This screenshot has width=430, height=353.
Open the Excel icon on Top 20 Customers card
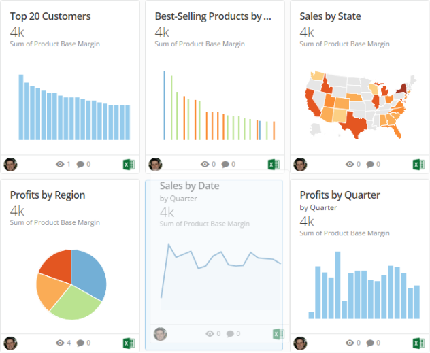point(129,165)
